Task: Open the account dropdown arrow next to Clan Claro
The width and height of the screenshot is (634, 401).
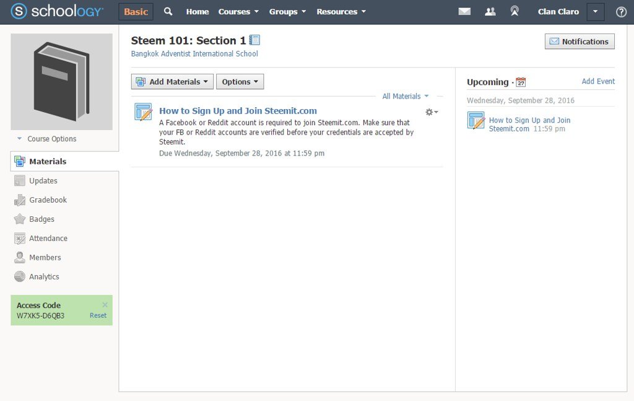Action: pos(595,12)
